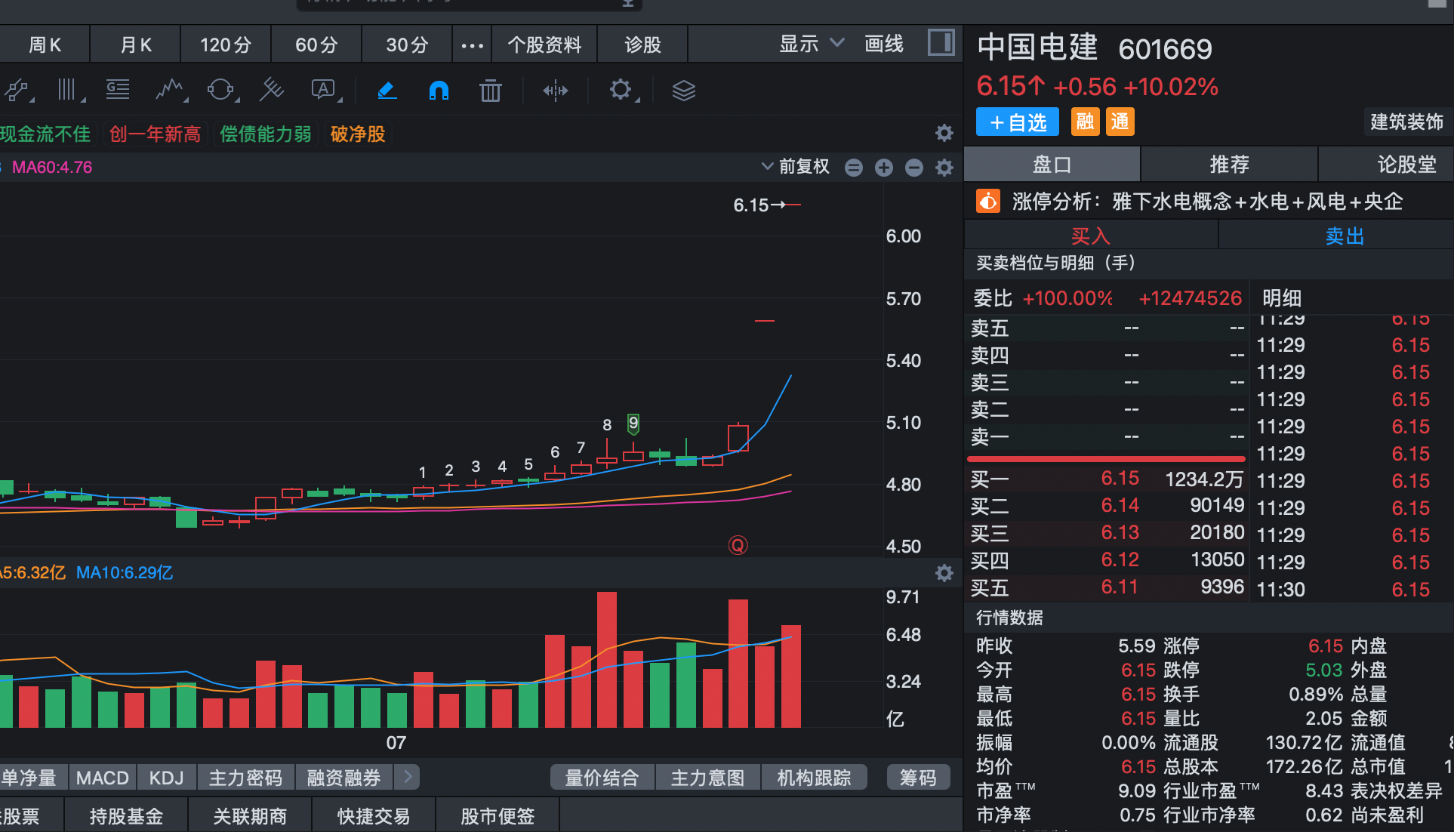Open settings gear beside stock tags row

[x=944, y=134]
